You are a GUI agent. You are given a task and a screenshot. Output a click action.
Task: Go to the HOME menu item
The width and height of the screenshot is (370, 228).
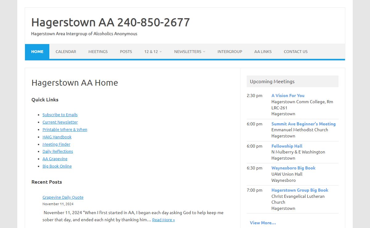click(x=37, y=51)
